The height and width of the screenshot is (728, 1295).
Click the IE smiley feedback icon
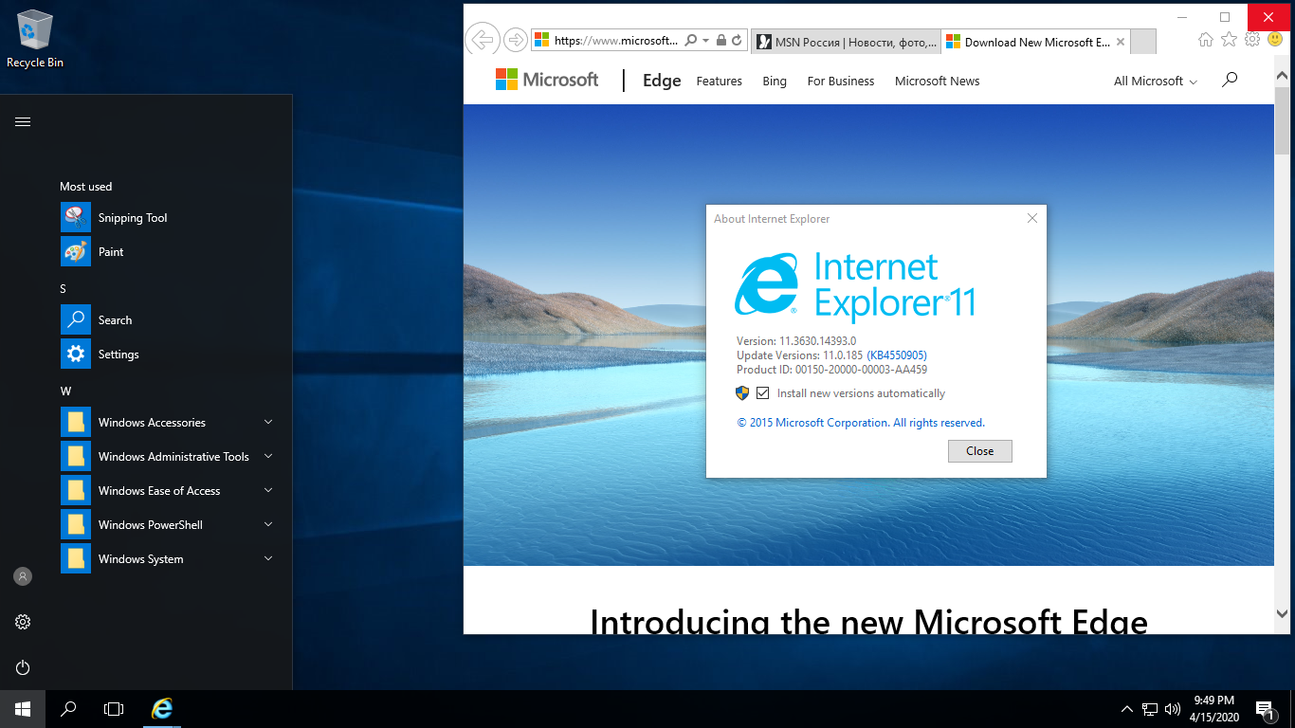[1275, 39]
